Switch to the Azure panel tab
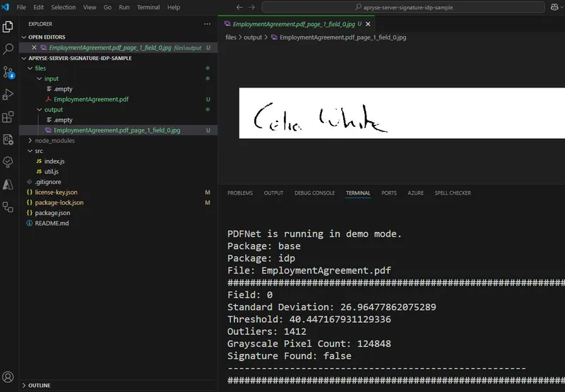This screenshot has height=392, width=565. pyautogui.click(x=415, y=192)
